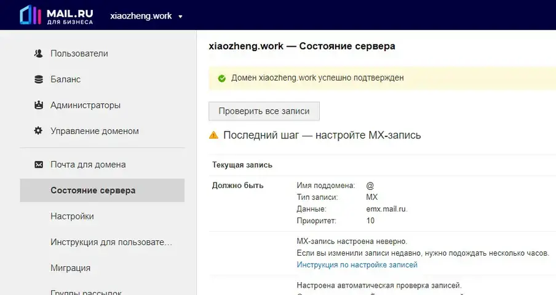
Task: Click the green checkmark domain confirmed icon
Action: click(222, 78)
